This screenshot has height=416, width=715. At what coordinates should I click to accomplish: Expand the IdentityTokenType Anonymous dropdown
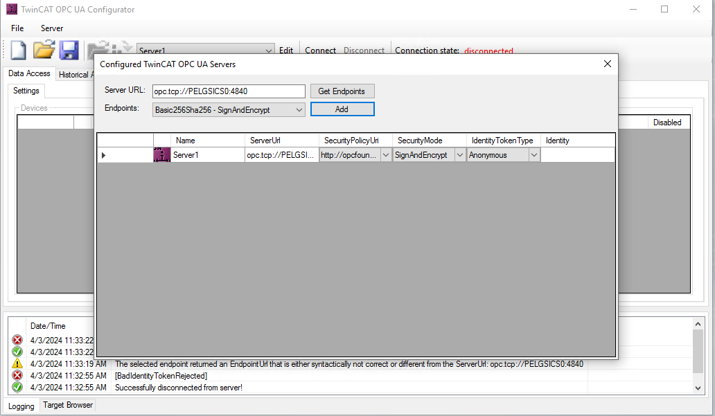[x=533, y=155]
